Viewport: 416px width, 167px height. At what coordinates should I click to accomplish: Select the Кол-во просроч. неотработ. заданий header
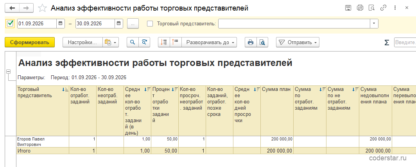tap(192, 111)
